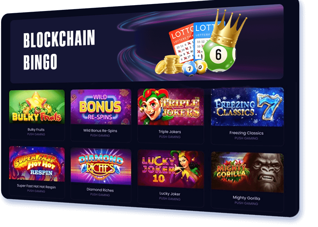Click the Blockchain Bingo banner heading
This screenshot has width=318, height=227.
click(59, 50)
